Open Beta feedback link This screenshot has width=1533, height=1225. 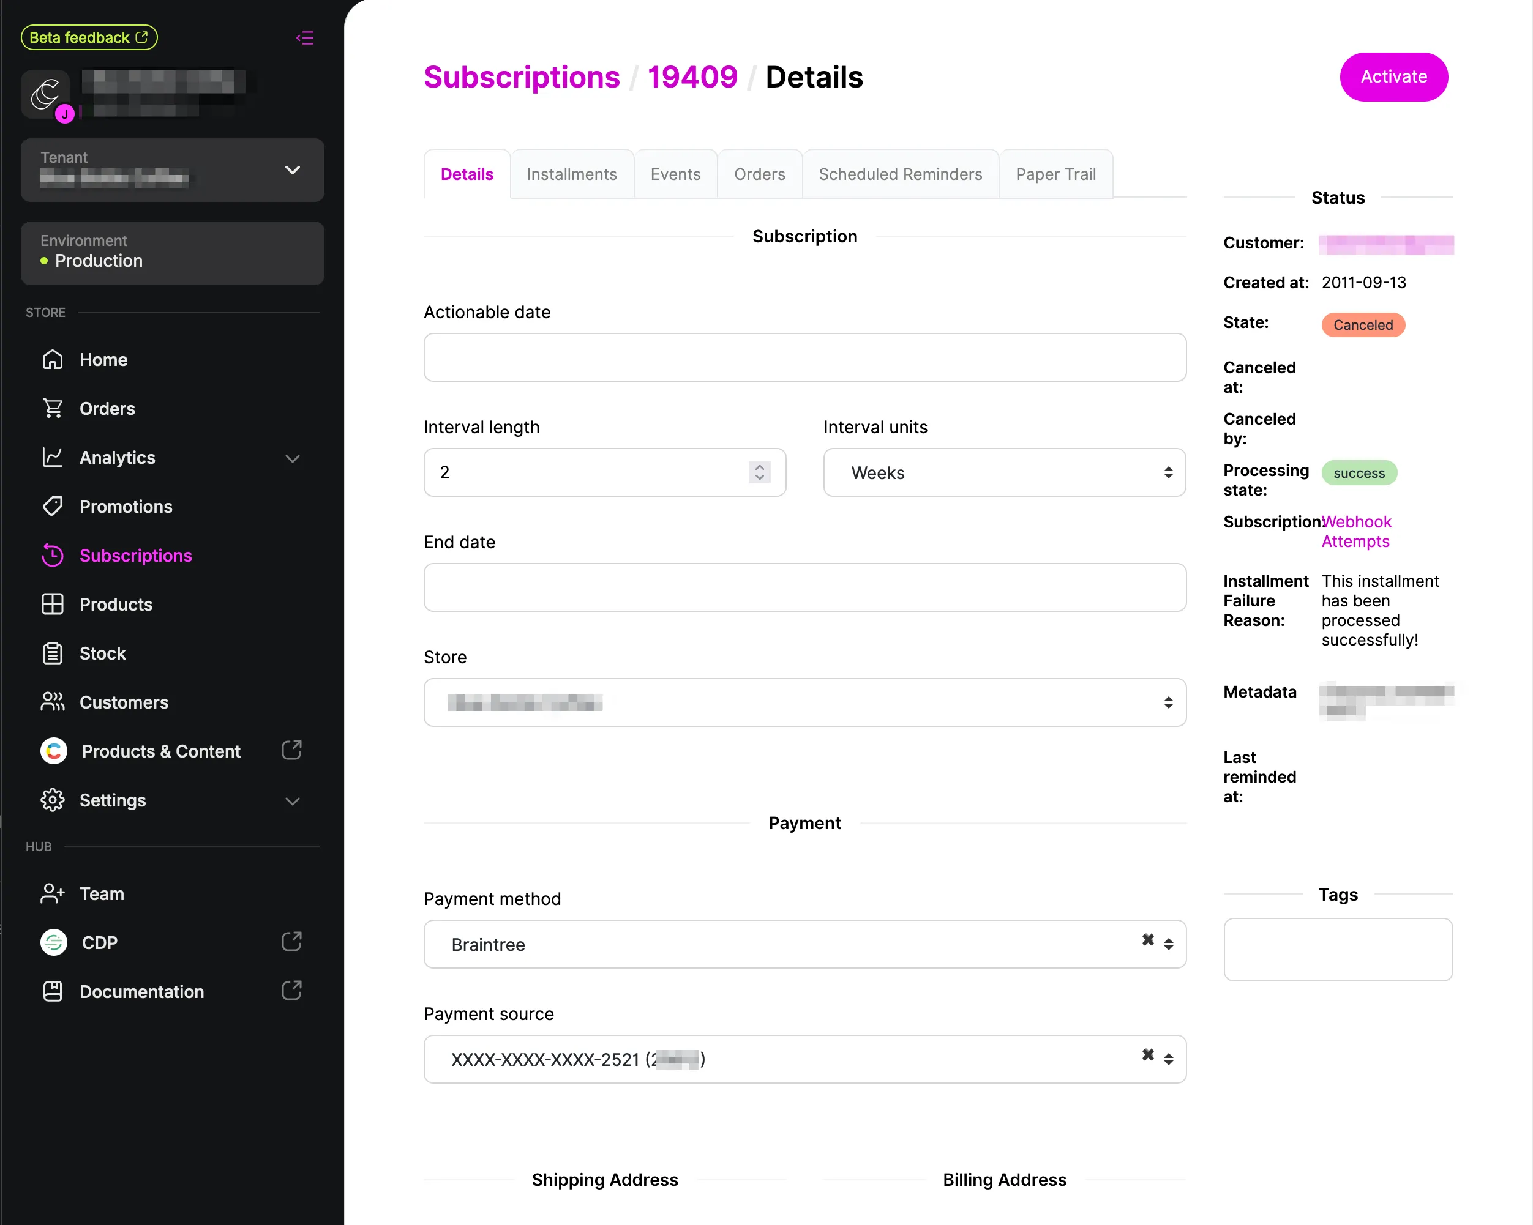89,38
